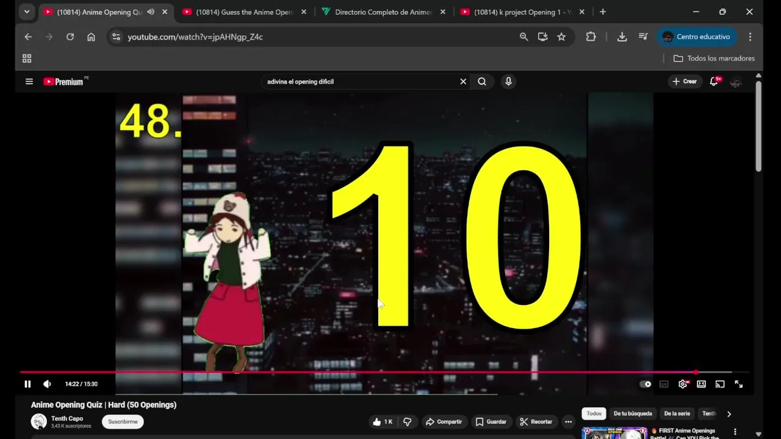The image size is (781, 439).
Task: Open the tab search dropdown
Action: click(26, 12)
